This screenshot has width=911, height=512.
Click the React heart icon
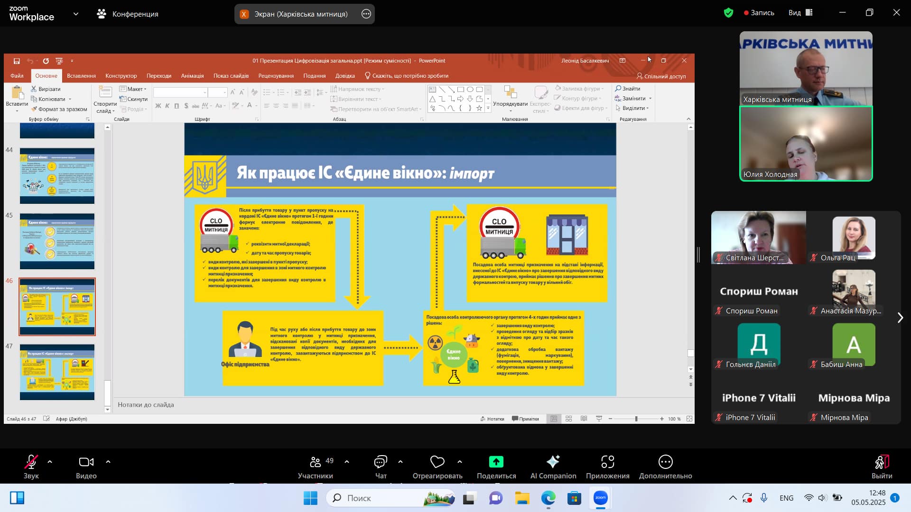(437, 462)
